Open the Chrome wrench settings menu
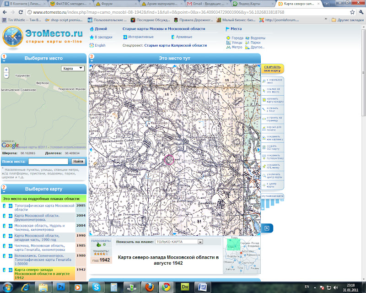Image resolution: width=366 pixels, height=293 pixels. coord(361,12)
